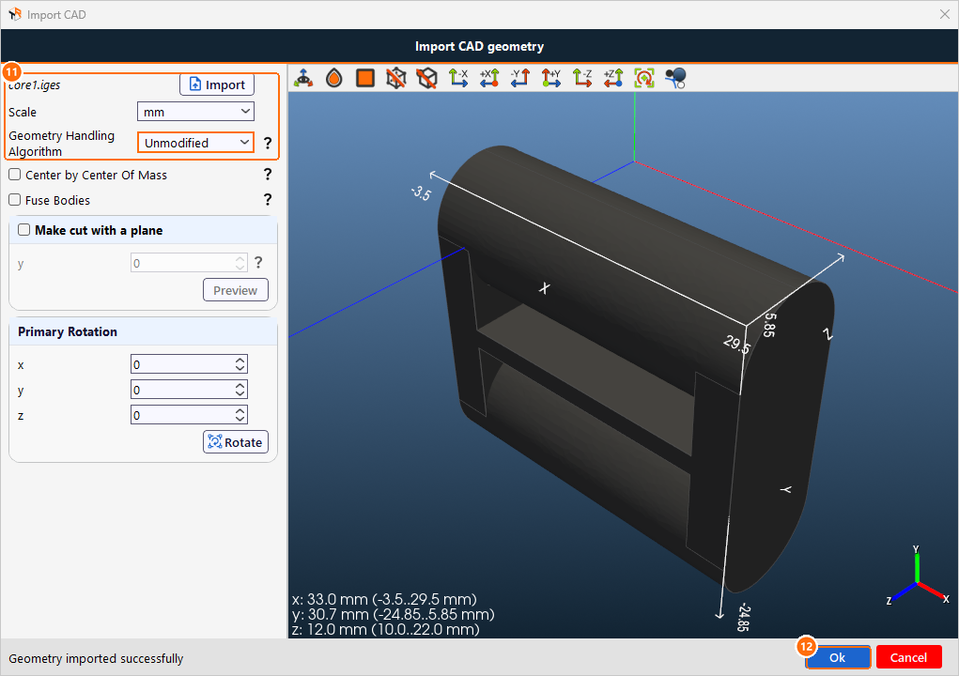Enable Make cut with a plane
The width and height of the screenshot is (959, 676).
[x=23, y=230]
